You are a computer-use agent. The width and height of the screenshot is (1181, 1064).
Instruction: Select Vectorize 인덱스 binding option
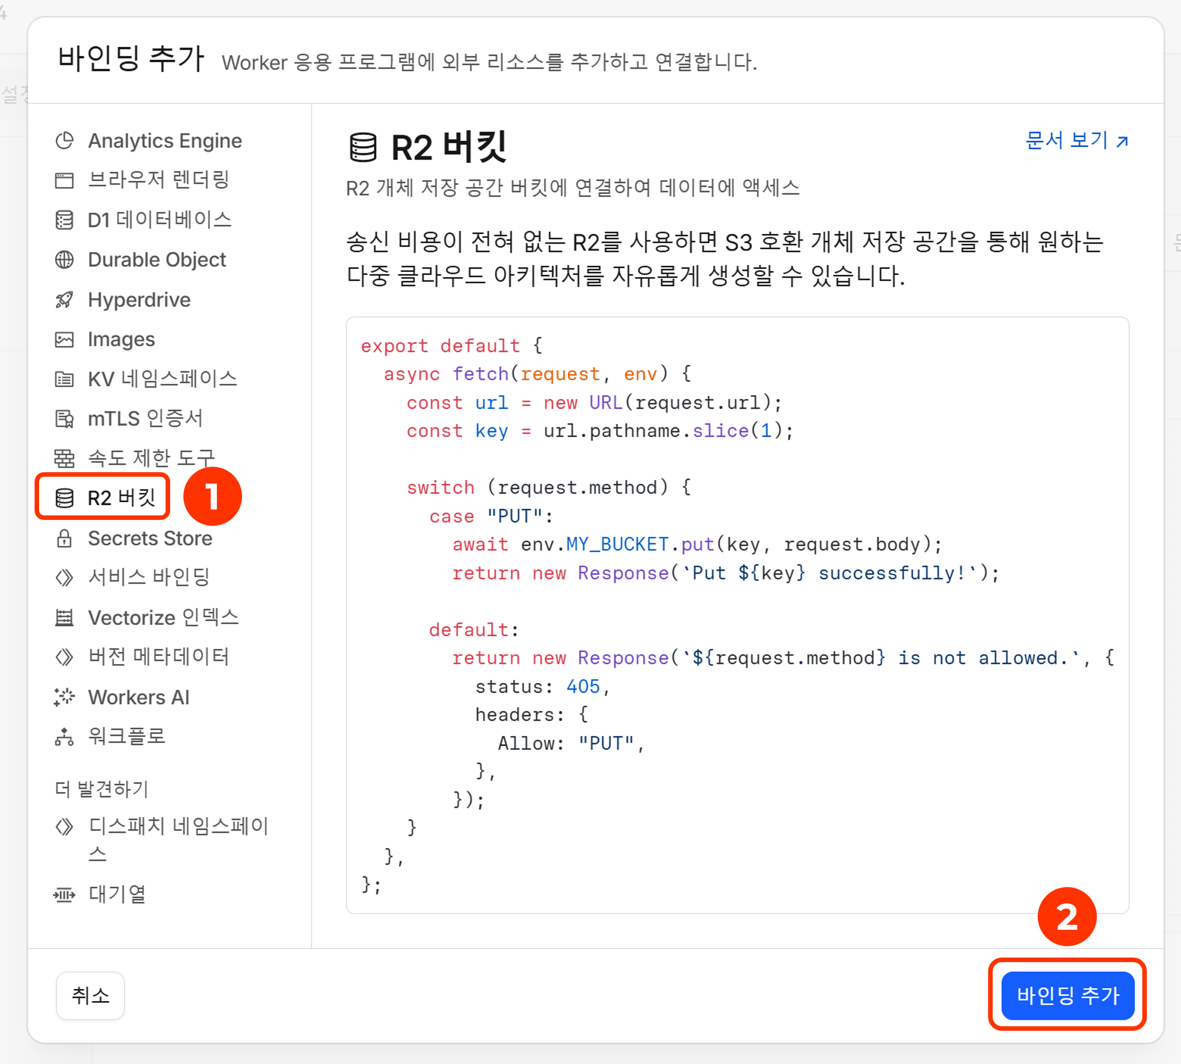click(163, 617)
